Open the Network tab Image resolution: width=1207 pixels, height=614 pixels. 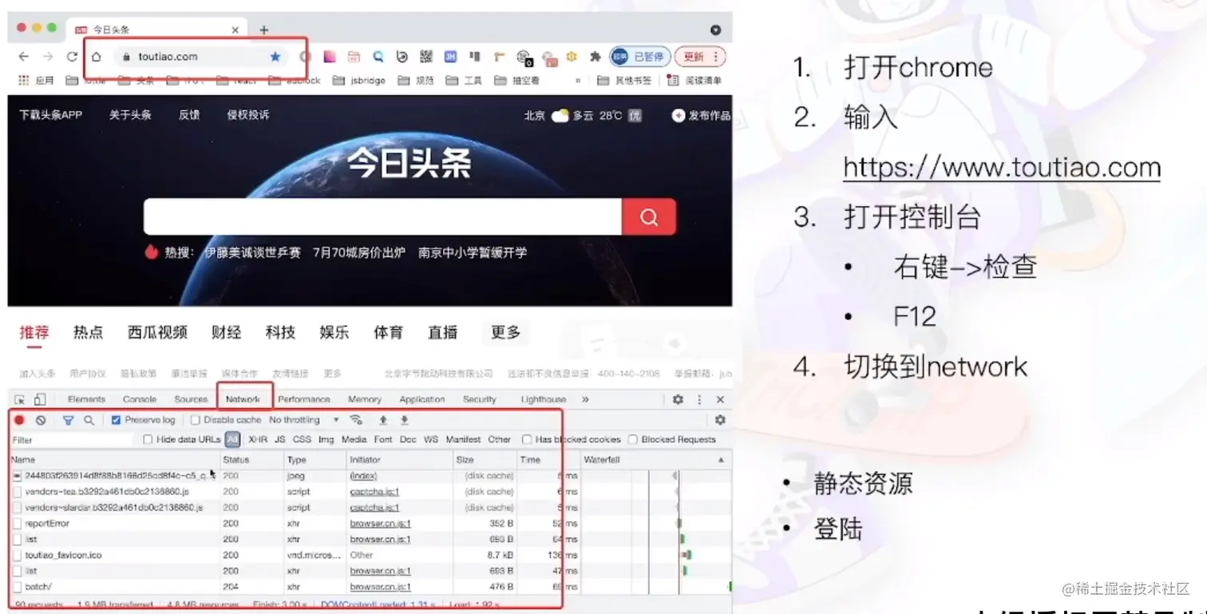(x=243, y=399)
